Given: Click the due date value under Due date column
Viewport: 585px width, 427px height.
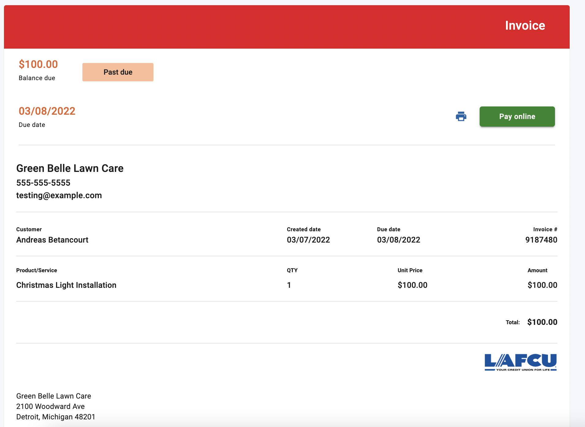Looking at the screenshot, I should [x=398, y=240].
